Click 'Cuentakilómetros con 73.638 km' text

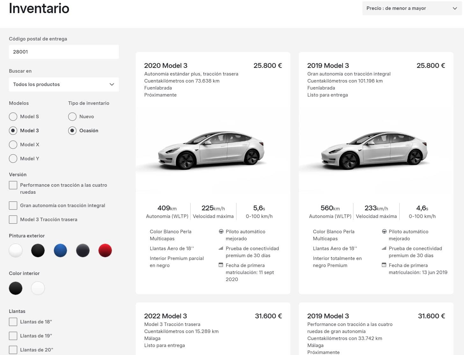tap(182, 81)
